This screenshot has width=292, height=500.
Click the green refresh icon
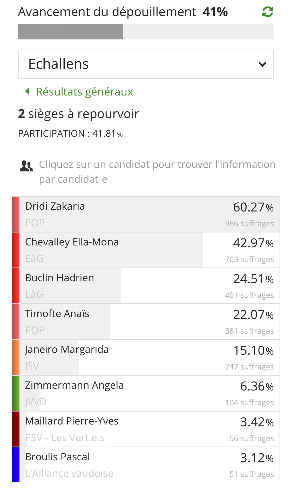click(268, 12)
